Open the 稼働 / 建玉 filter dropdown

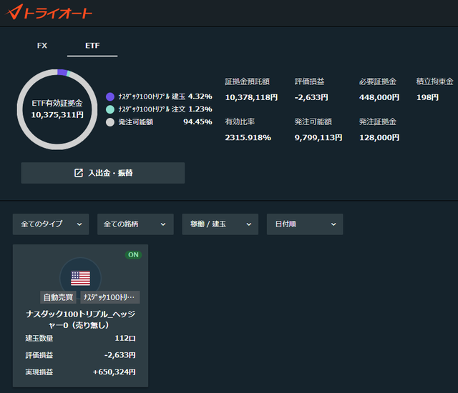220,224
